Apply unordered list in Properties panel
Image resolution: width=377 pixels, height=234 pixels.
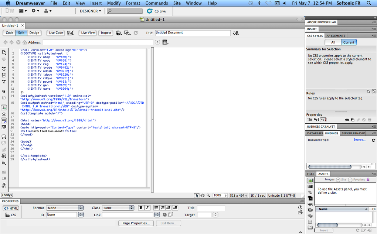(x=156, y=208)
